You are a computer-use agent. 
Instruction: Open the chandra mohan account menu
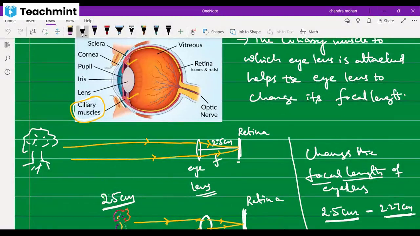tap(343, 11)
